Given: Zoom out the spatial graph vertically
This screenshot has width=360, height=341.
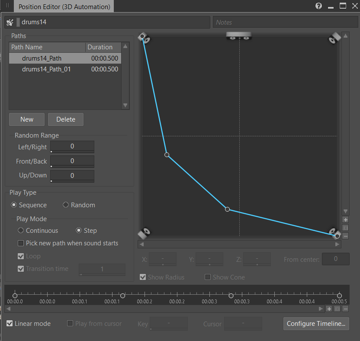Looking at the screenshot, I should tap(345, 236).
